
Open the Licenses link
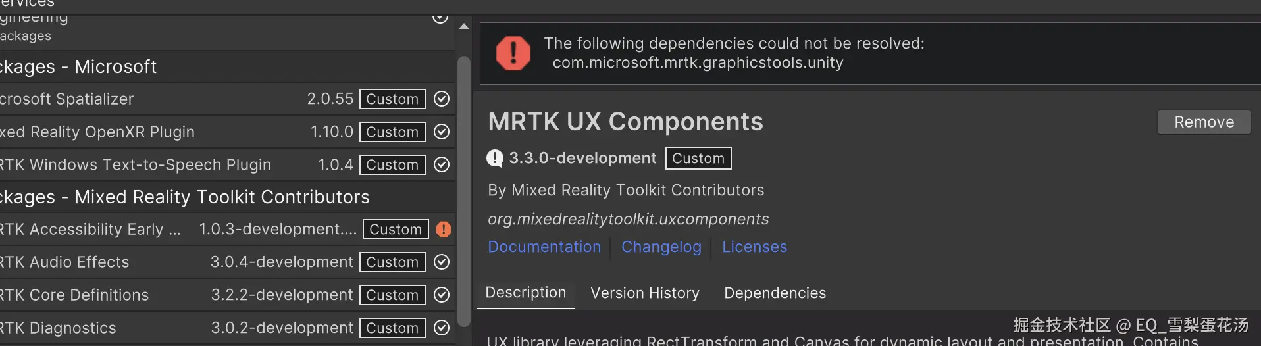click(754, 247)
